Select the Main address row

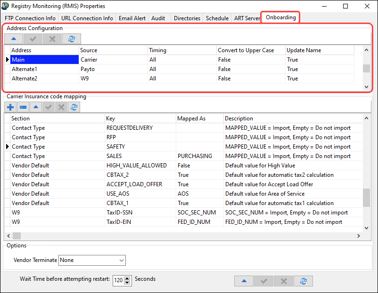pyautogui.click(x=44, y=60)
